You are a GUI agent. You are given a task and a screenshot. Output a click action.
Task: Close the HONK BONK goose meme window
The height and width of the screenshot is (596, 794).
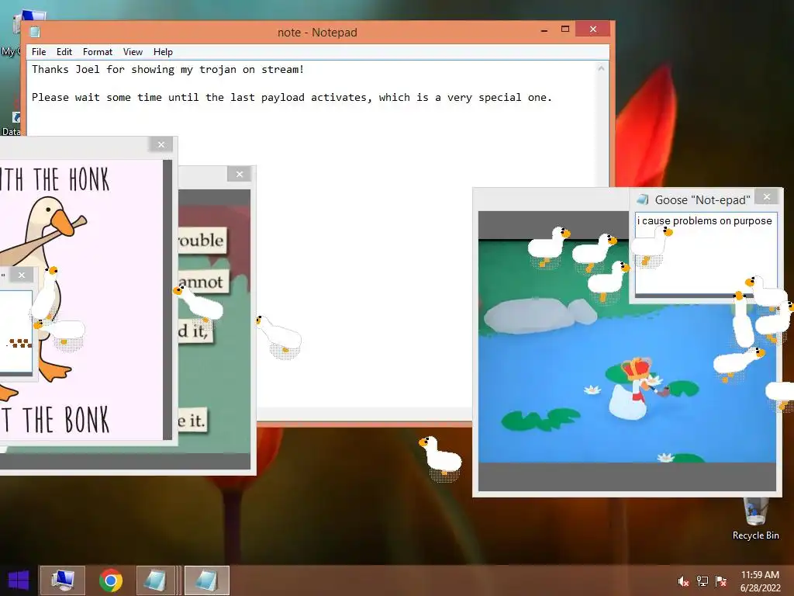(x=161, y=145)
